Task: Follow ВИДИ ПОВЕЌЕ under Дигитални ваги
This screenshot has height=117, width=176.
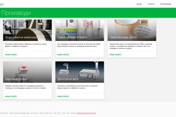Action: (x=63, y=96)
